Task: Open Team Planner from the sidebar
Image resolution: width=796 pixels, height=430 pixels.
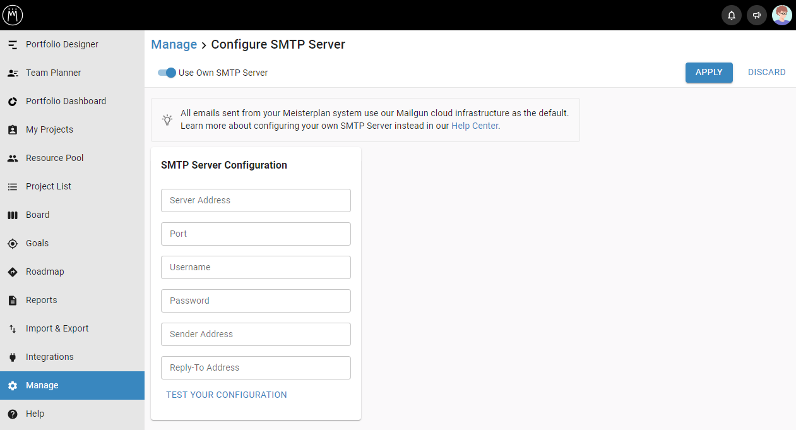Action: click(72, 73)
